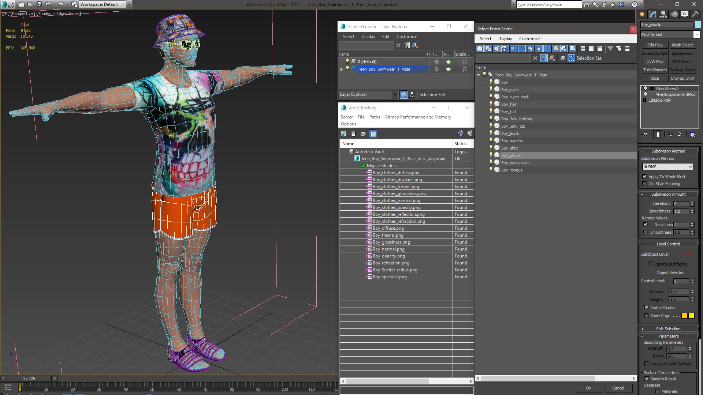Open the Modifier List dropdown
Image resolution: width=703 pixels, height=395 pixels.
696,34
